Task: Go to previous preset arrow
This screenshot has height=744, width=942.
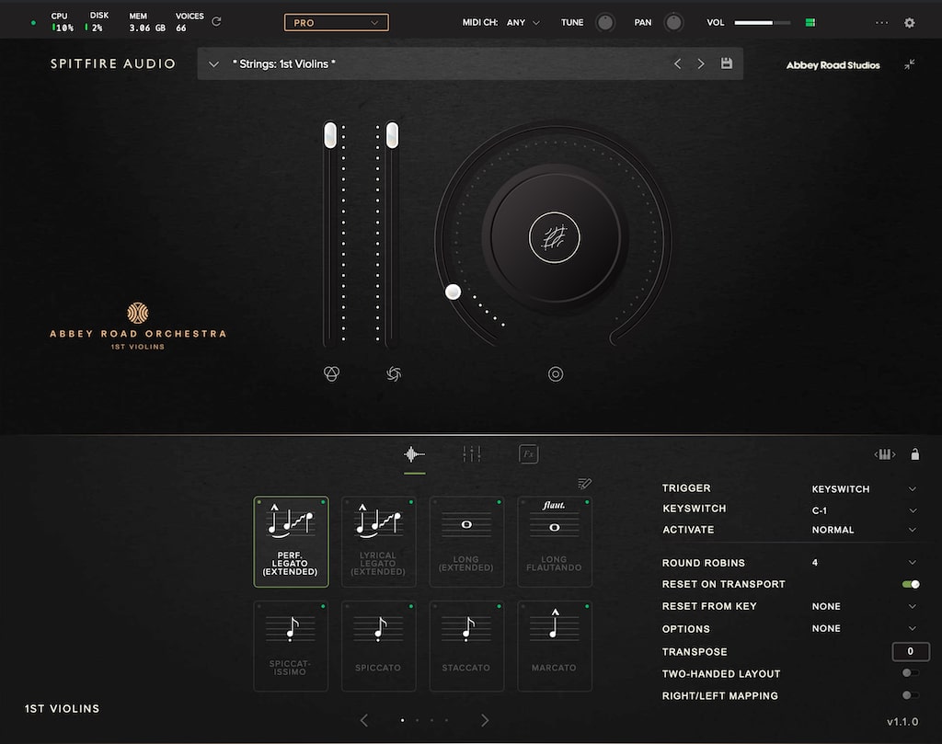Action: (x=678, y=63)
